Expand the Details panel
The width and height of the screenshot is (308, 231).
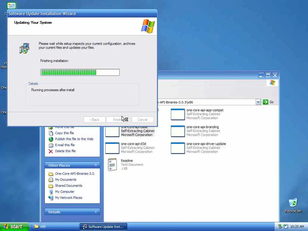(x=96, y=212)
